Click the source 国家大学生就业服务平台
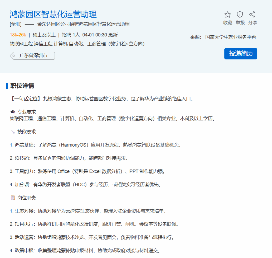This screenshot has height=258, width=272. (231, 37)
